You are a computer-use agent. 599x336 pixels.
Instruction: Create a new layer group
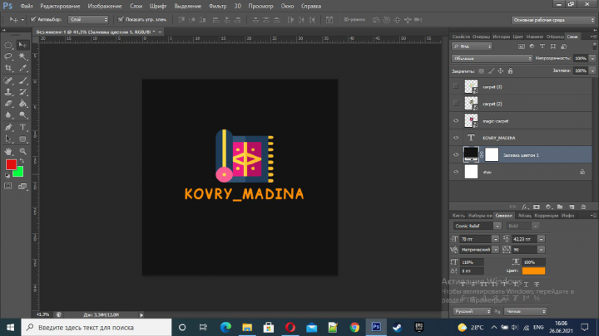pos(560,207)
